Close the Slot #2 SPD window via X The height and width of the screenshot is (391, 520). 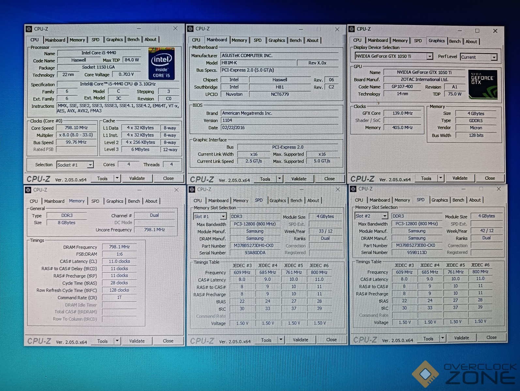[x=498, y=189]
